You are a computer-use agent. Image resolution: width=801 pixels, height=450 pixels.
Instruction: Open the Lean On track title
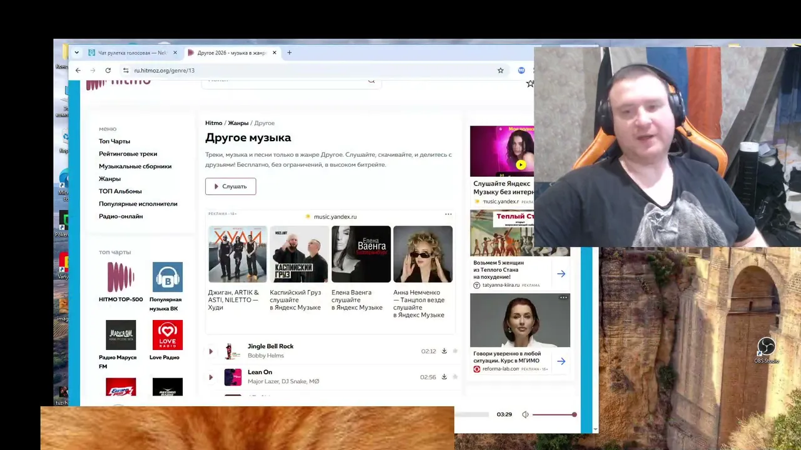tap(260, 372)
